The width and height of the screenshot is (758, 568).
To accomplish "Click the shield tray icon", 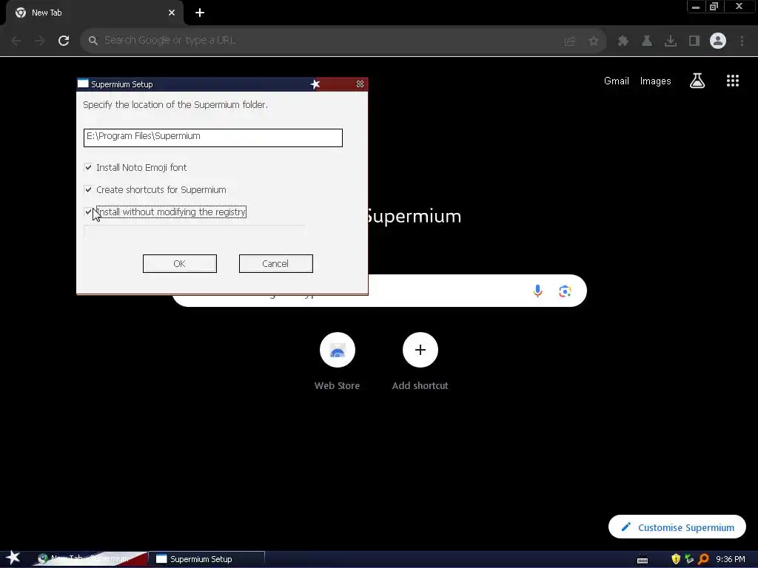I will coord(676,559).
